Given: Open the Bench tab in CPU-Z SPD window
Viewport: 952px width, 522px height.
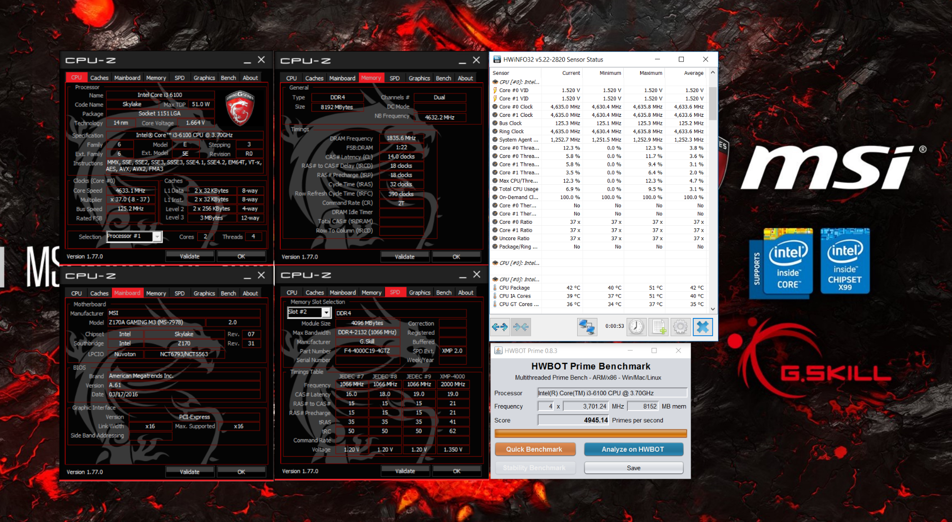Looking at the screenshot, I should click(x=444, y=293).
